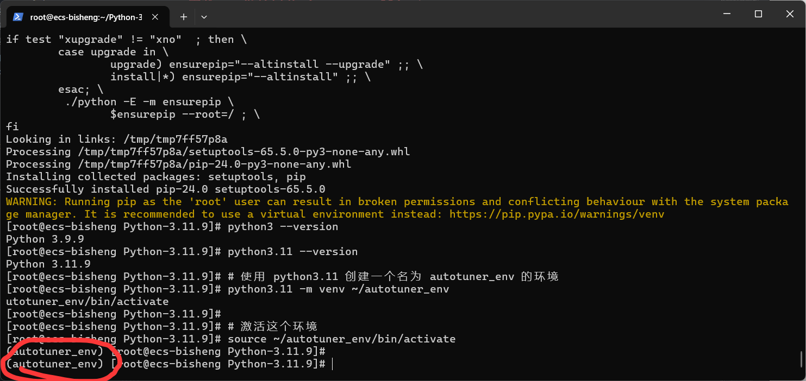Click the "# 激活这个环境" comment line
The image size is (806, 381).
[x=272, y=326]
